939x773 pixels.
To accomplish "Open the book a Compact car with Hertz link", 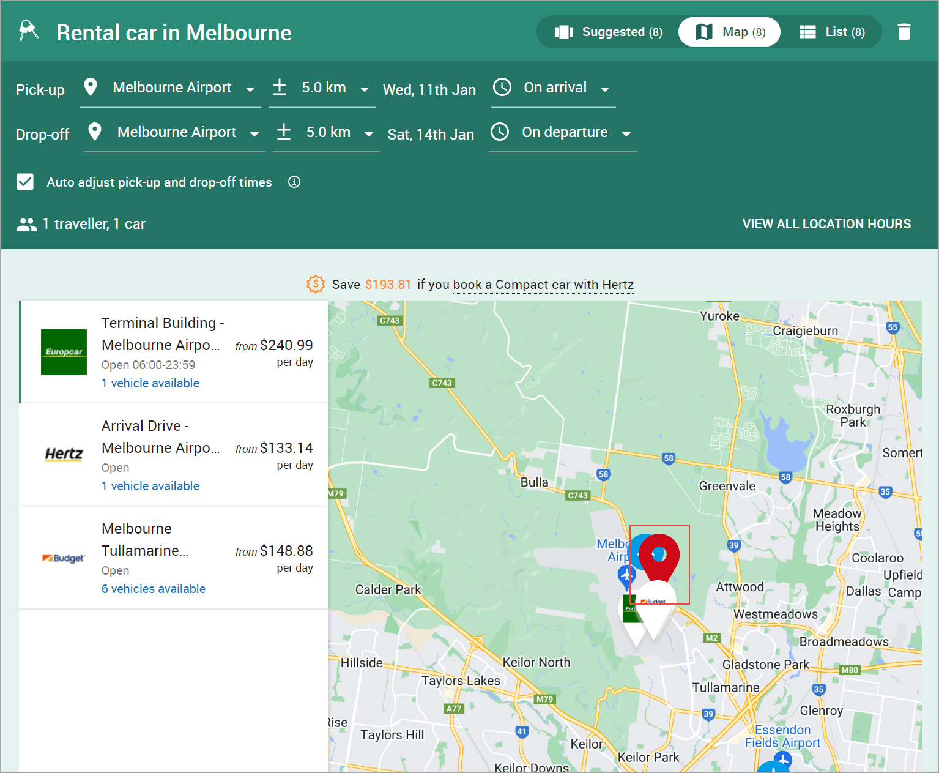I will point(543,285).
